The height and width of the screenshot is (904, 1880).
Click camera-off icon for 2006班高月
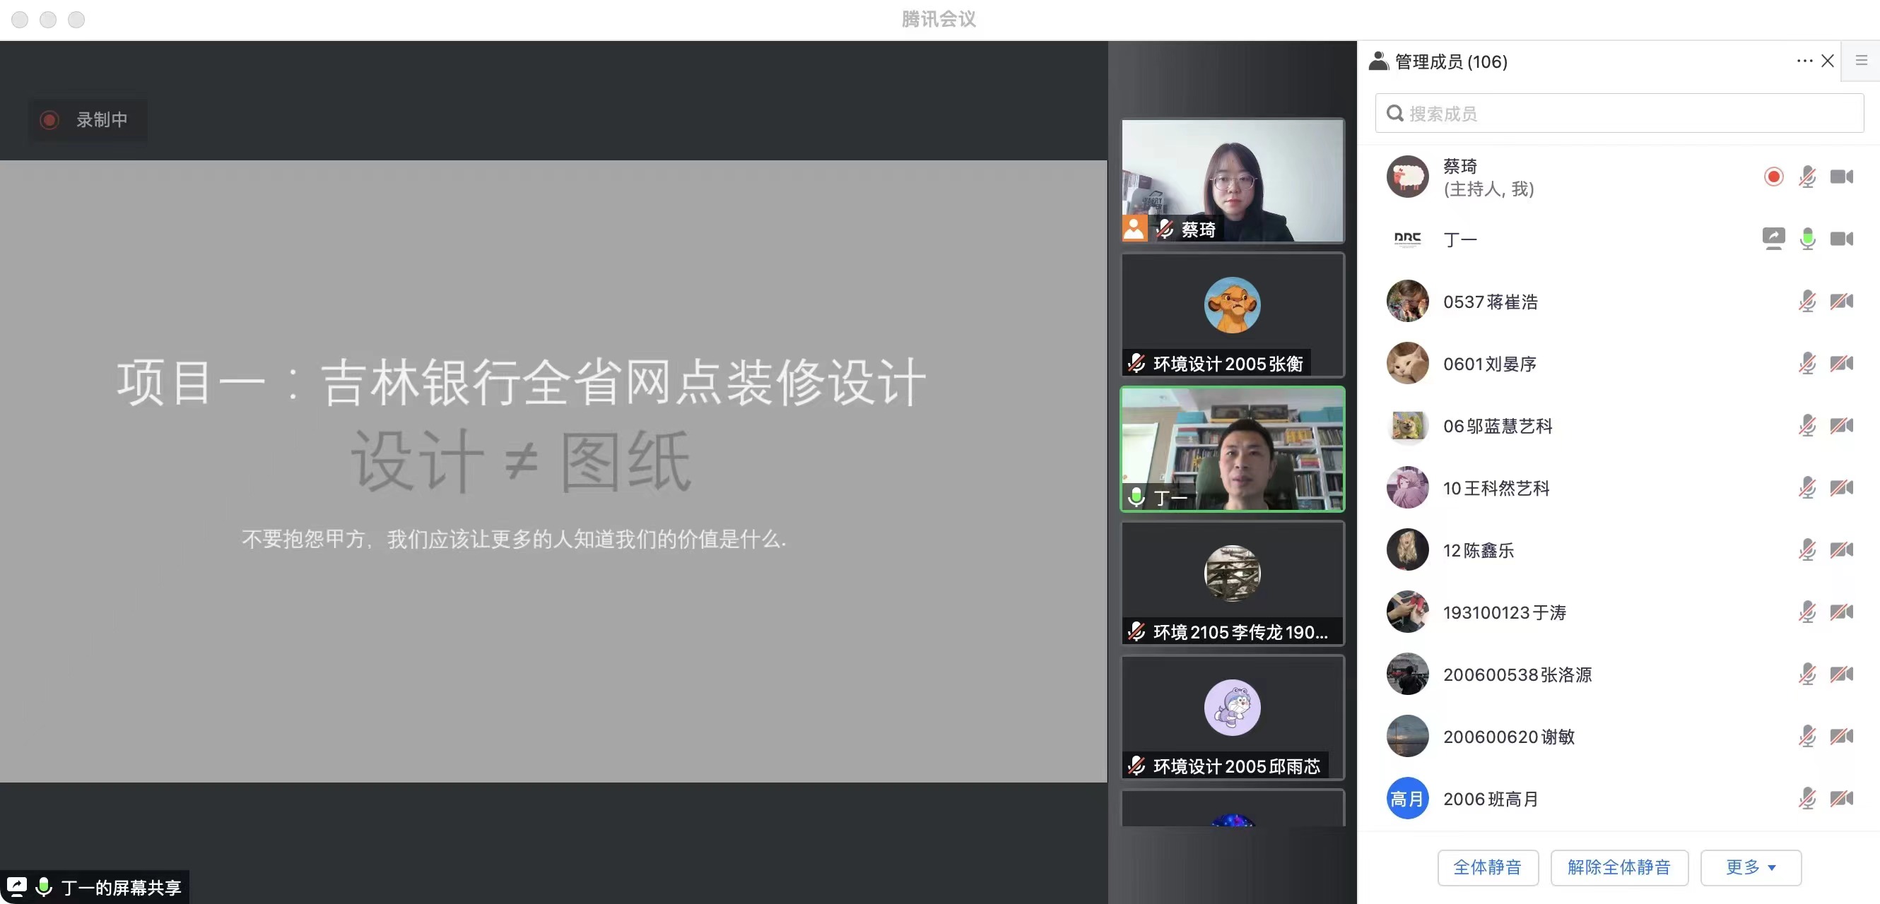click(x=1840, y=798)
